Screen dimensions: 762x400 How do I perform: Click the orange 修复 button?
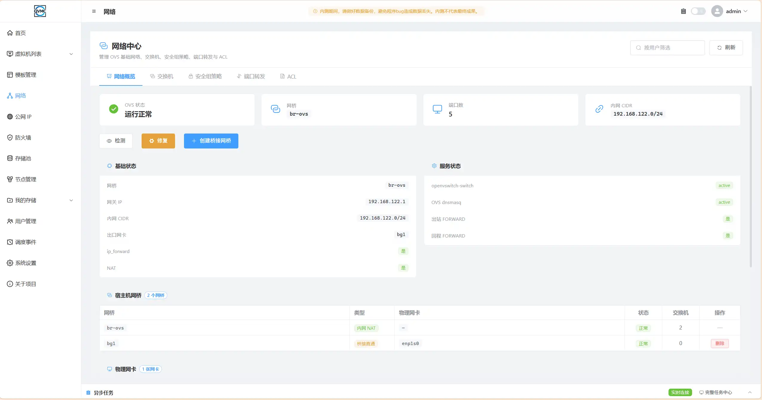pyautogui.click(x=158, y=141)
